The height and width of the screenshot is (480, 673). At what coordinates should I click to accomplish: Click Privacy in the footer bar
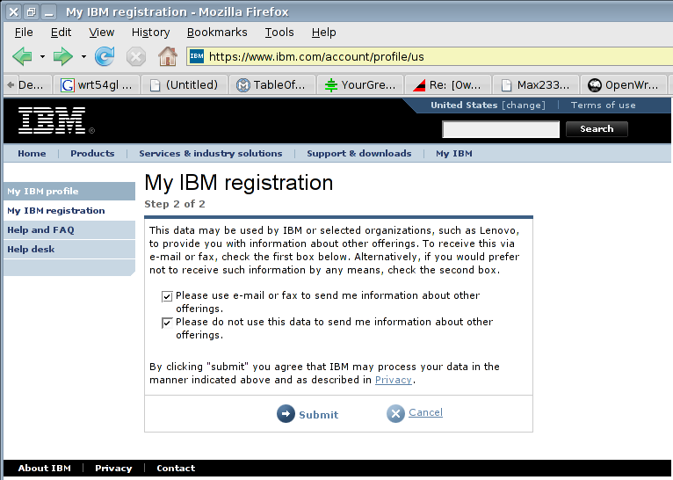click(113, 468)
